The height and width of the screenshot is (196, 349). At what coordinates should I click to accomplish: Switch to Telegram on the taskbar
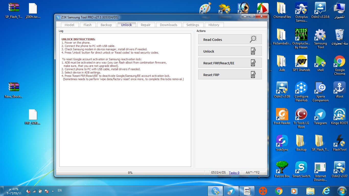[231, 191]
